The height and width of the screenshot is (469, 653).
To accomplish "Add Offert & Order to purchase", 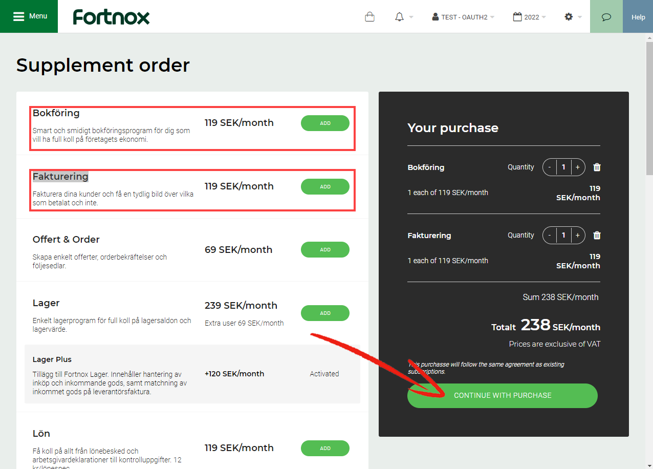I will tap(324, 249).
